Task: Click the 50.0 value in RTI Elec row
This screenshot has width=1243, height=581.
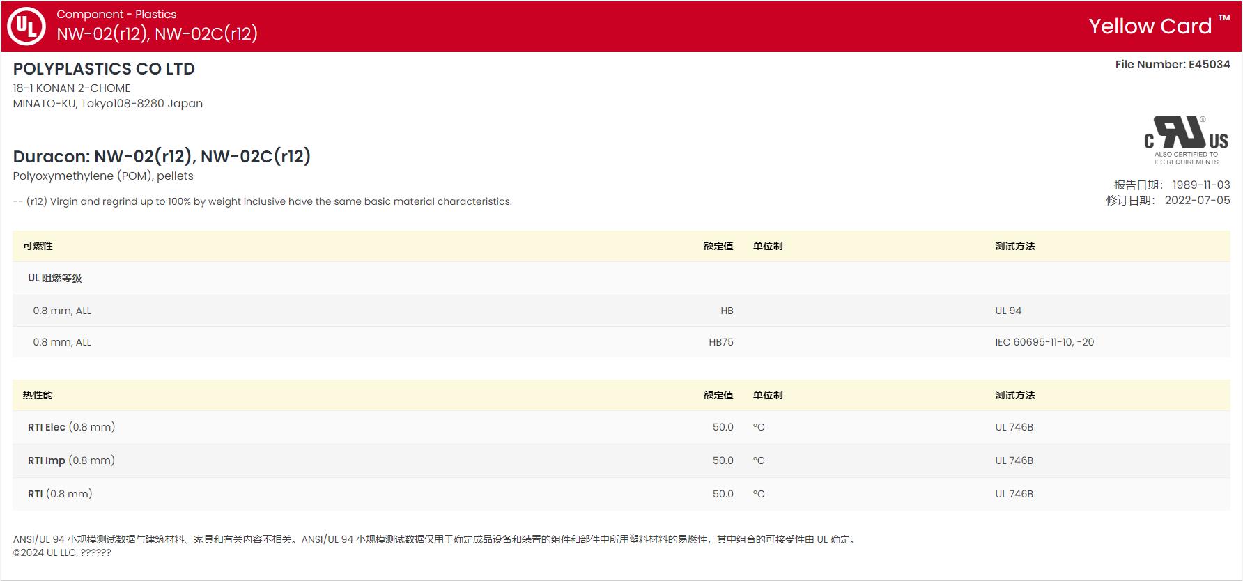Action: point(723,427)
